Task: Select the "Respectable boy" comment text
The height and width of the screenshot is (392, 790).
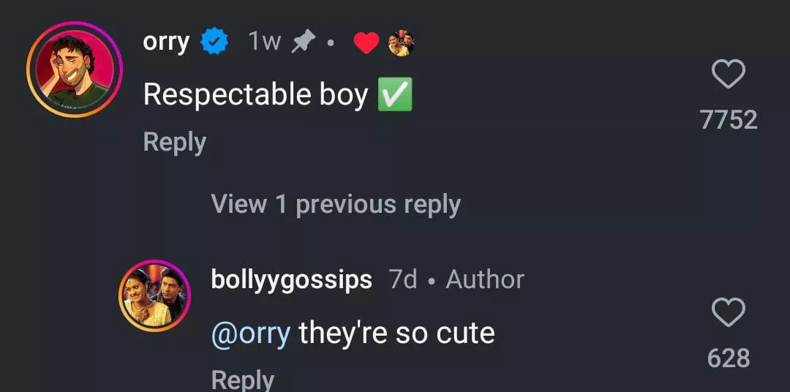Action: click(255, 95)
